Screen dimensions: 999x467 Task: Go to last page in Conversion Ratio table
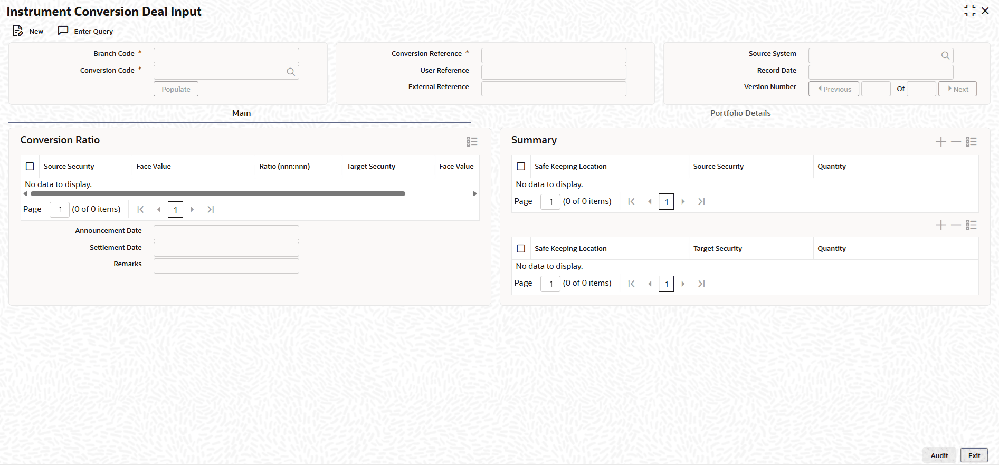point(211,210)
